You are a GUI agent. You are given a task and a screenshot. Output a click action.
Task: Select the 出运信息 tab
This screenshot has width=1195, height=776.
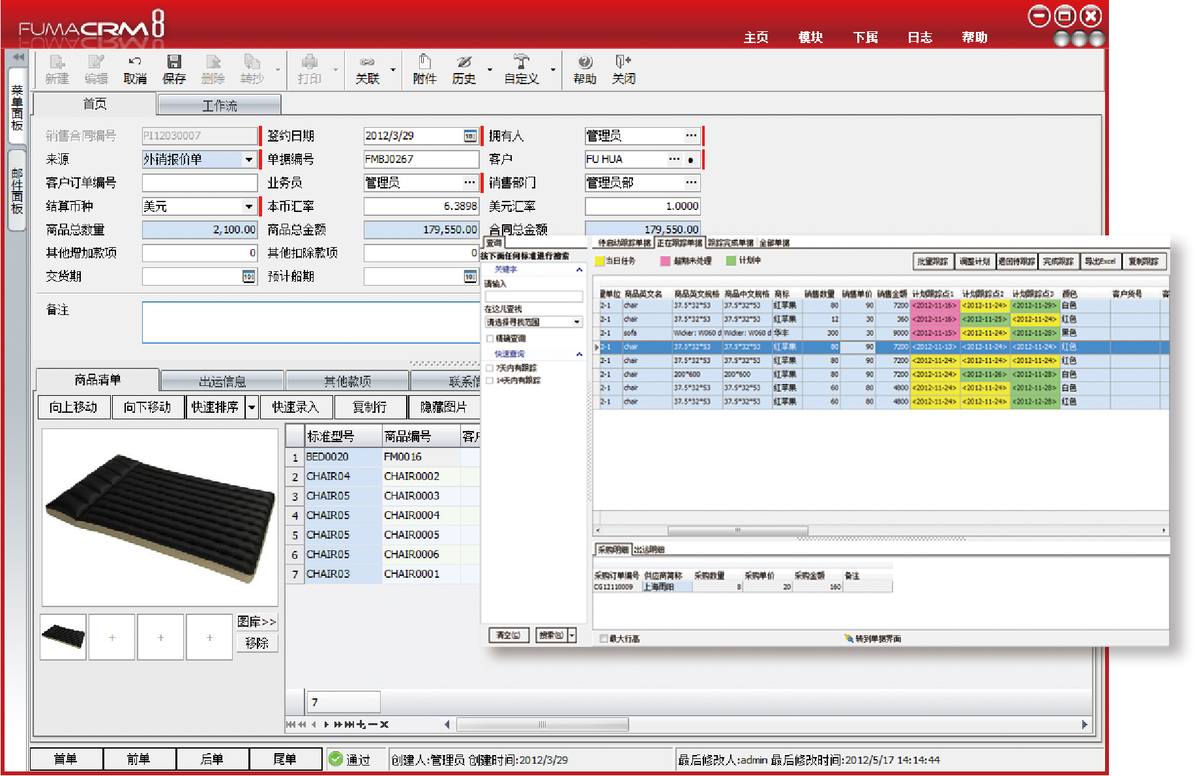pyautogui.click(x=222, y=381)
